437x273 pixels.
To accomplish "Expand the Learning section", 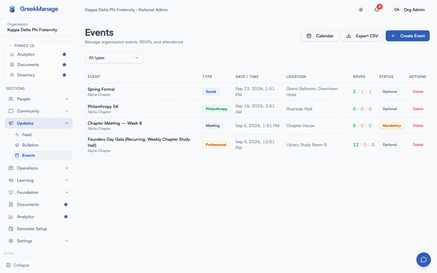I will tap(39, 180).
